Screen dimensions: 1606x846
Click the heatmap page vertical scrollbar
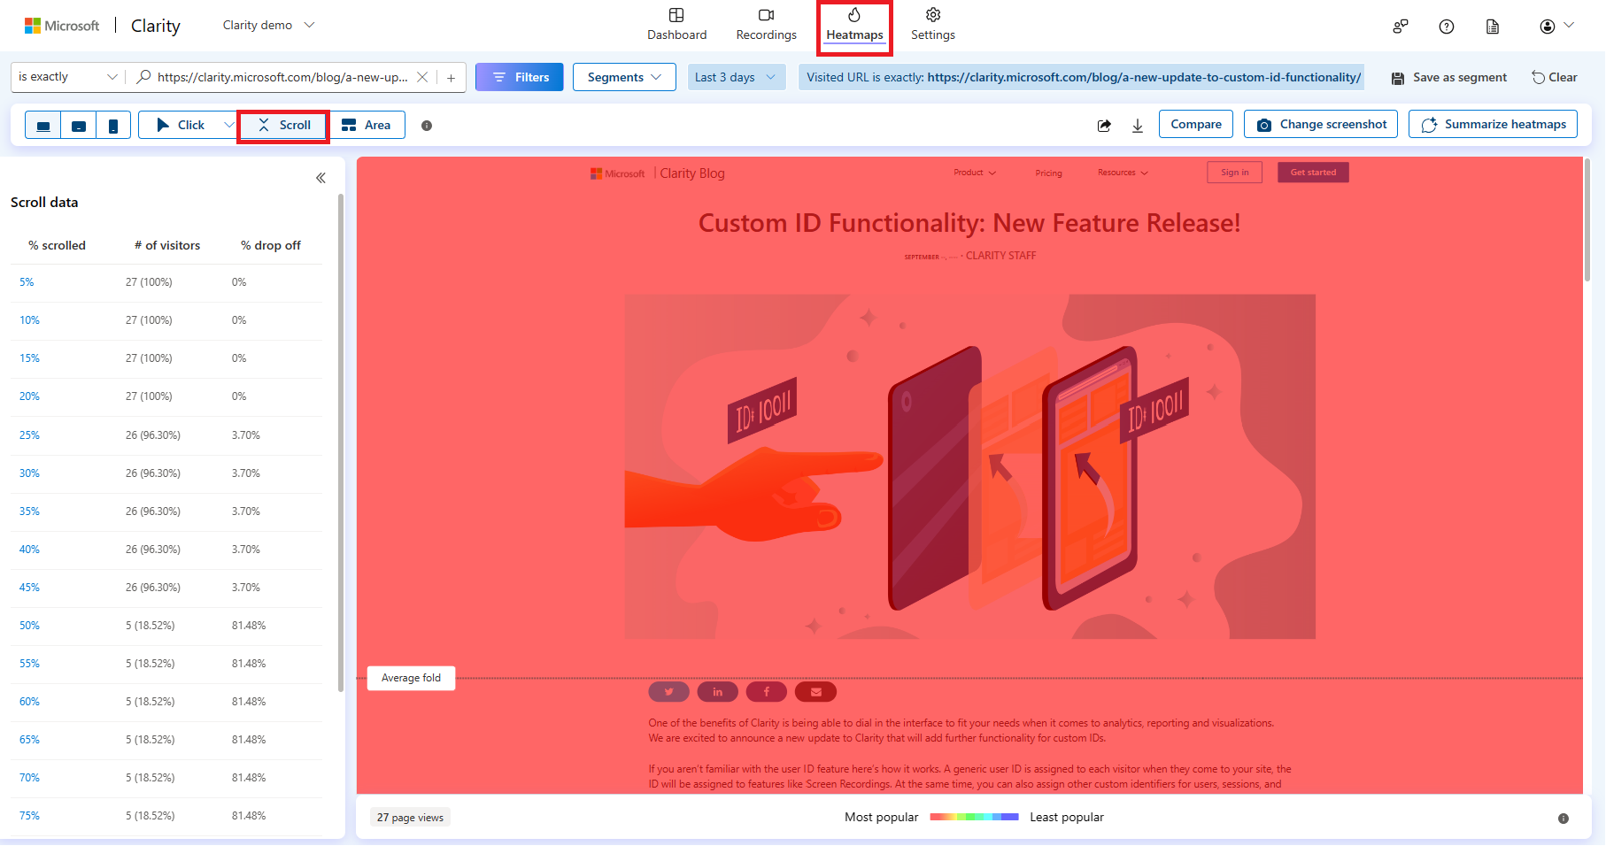click(x=1587, y=219)
